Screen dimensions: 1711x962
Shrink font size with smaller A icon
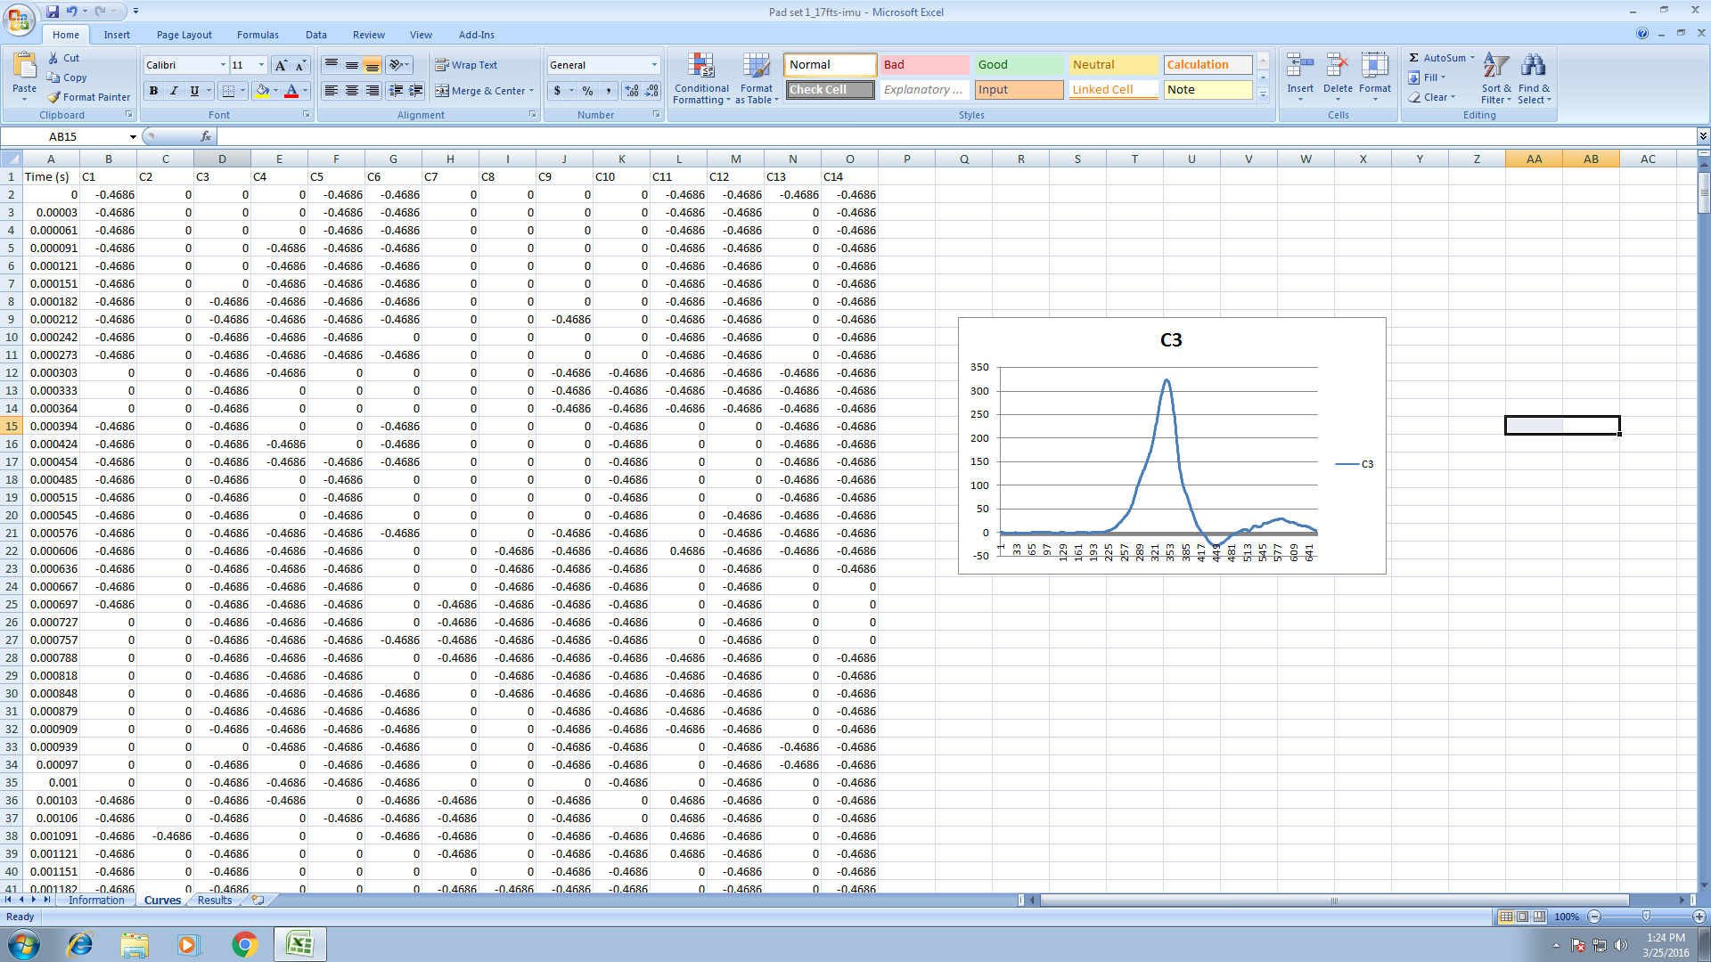pos(300,65)
